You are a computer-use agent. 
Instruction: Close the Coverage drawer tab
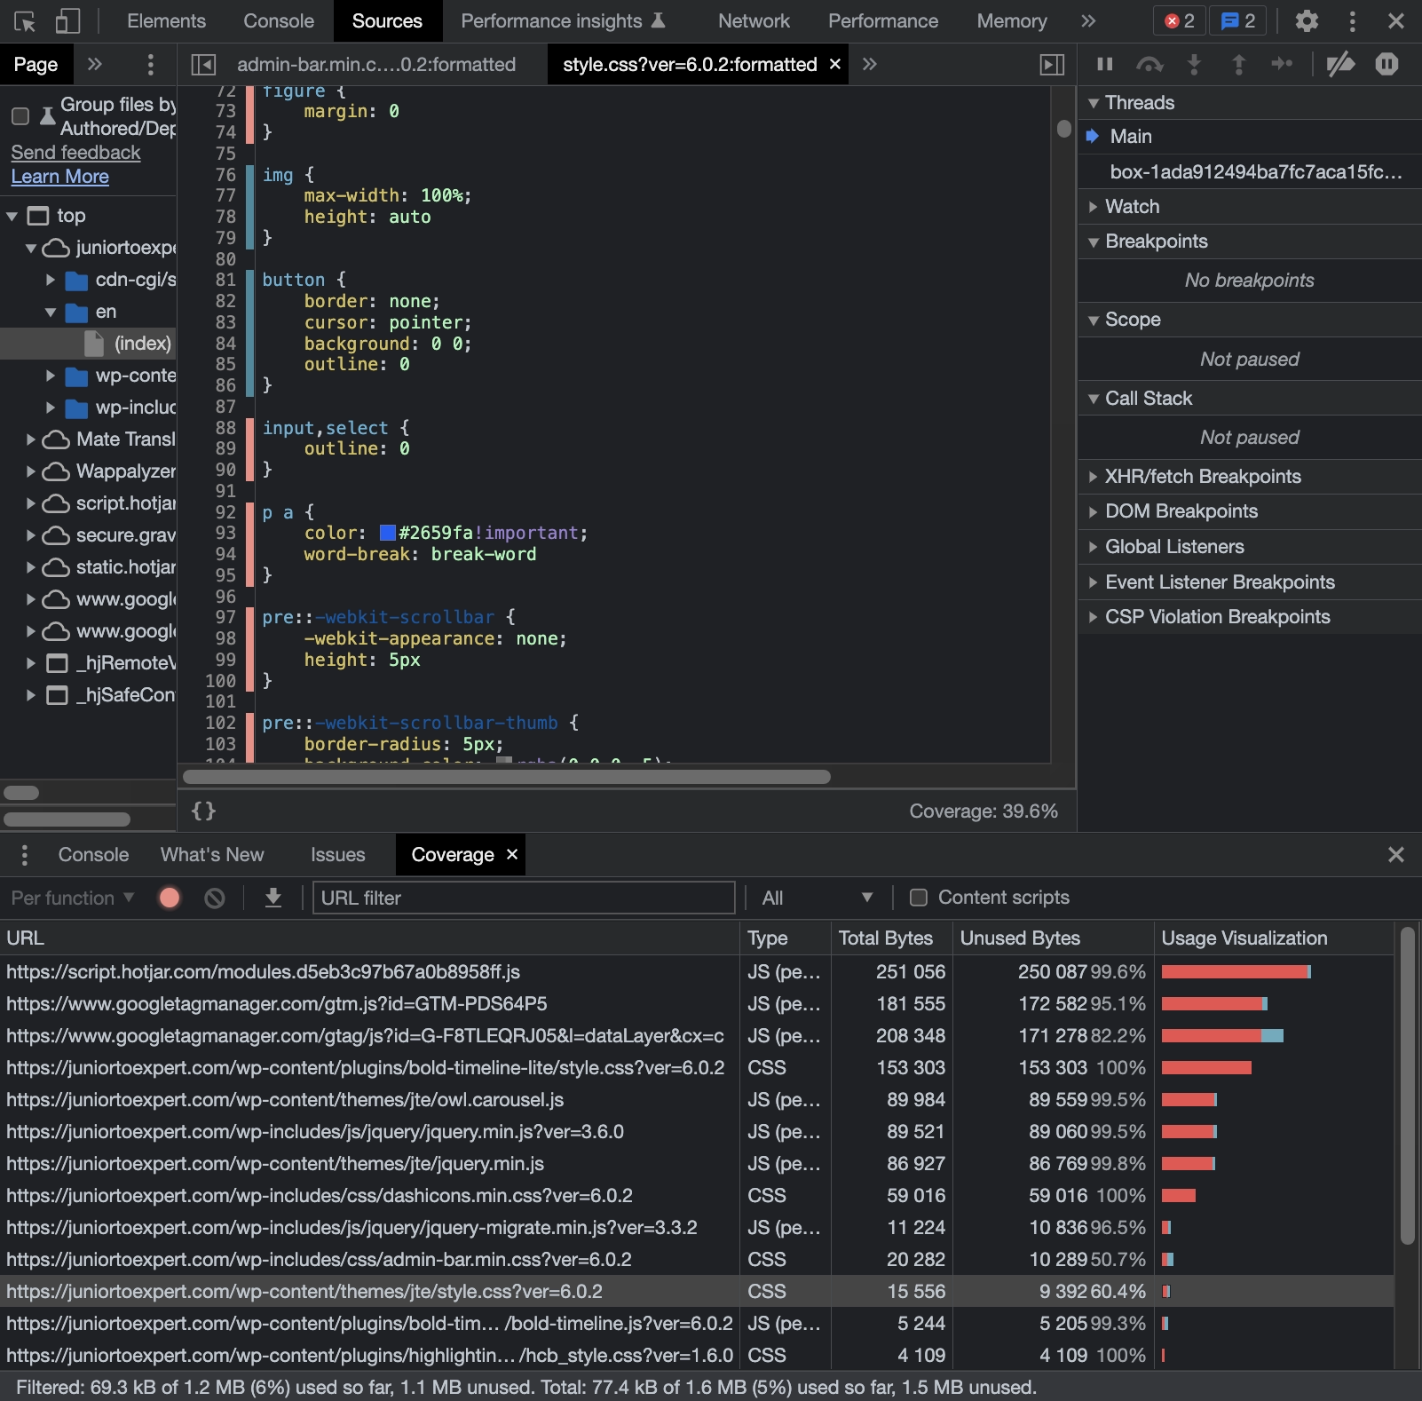click(511, 854)
